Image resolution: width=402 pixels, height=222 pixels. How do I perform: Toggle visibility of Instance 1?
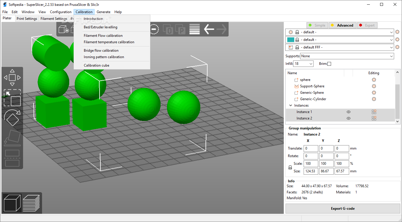point(348,112)
